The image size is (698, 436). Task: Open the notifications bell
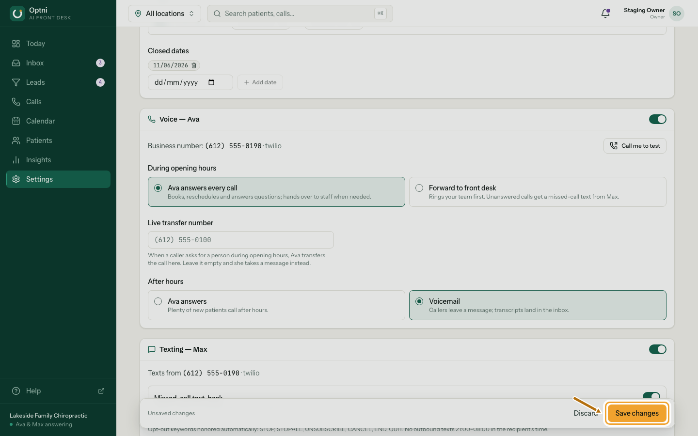605,14
